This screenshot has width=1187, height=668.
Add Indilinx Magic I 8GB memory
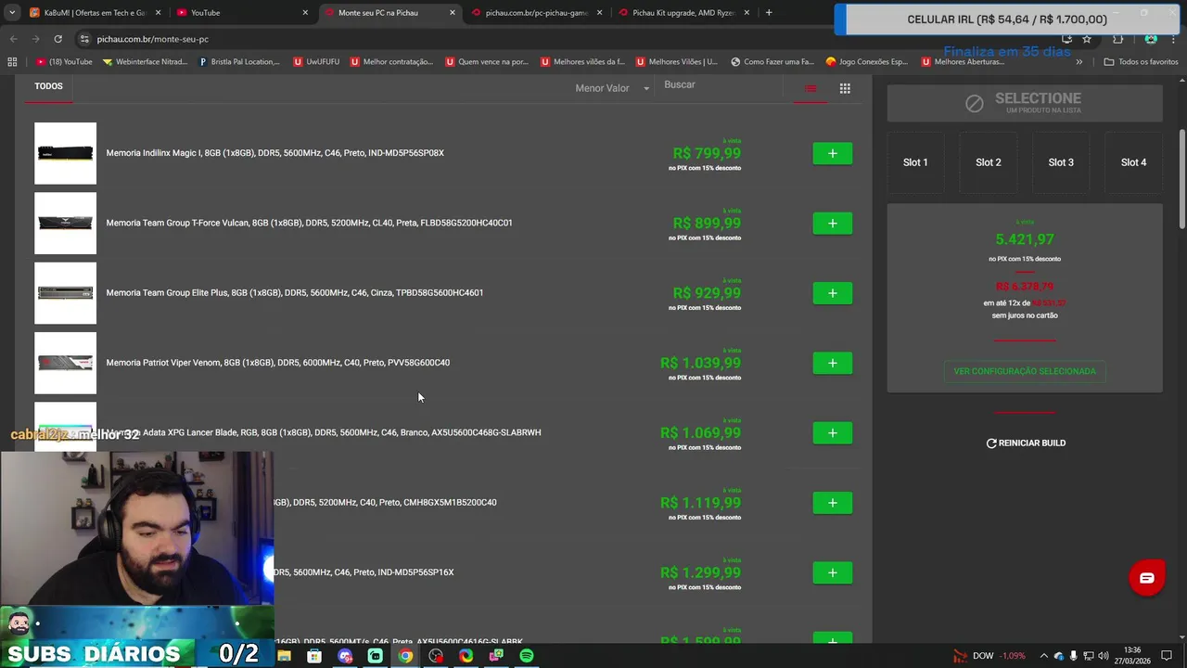(833, 153)
